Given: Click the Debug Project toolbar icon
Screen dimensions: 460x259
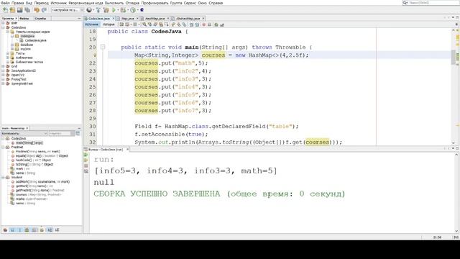Looking at the screenshot, I should pos(123,10).
